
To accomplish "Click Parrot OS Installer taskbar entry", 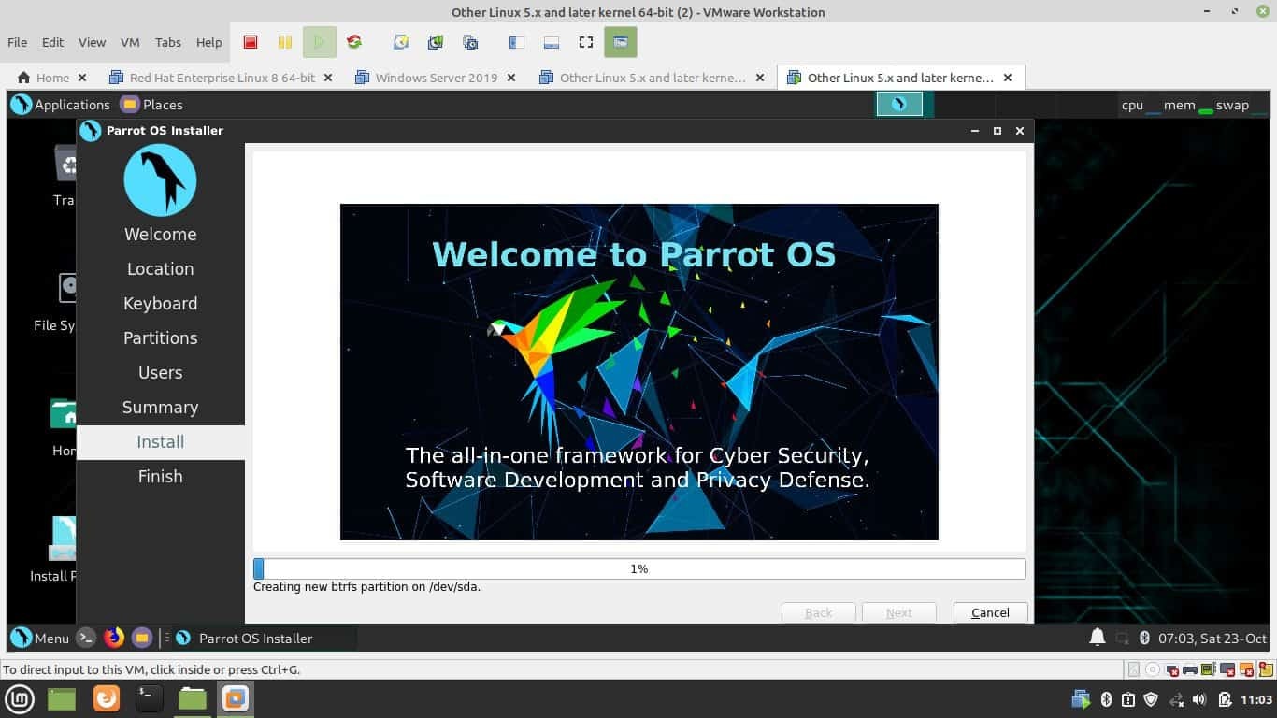I will point(263,639).
